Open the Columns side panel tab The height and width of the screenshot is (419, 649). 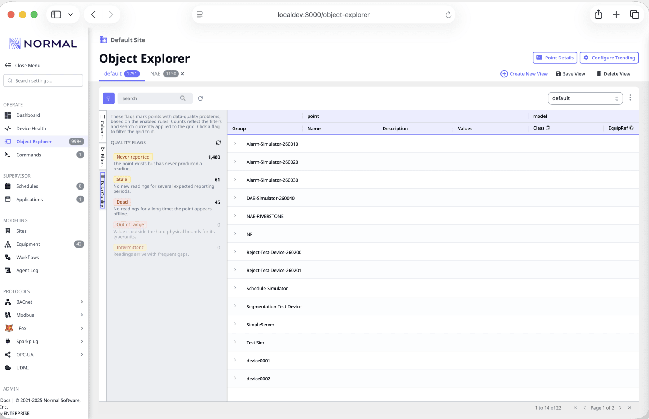102,127
